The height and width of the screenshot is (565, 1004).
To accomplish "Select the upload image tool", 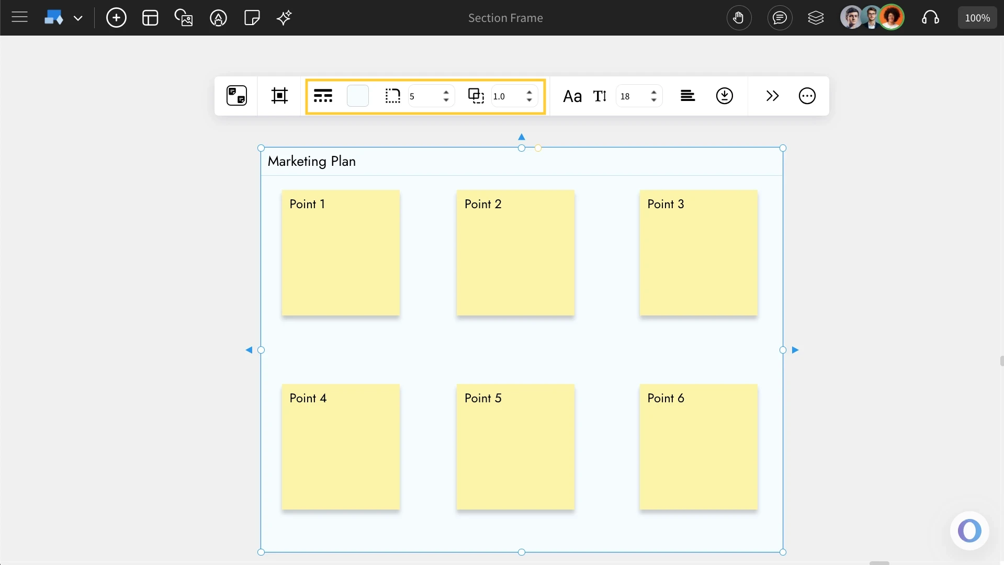I will [184, 17].
